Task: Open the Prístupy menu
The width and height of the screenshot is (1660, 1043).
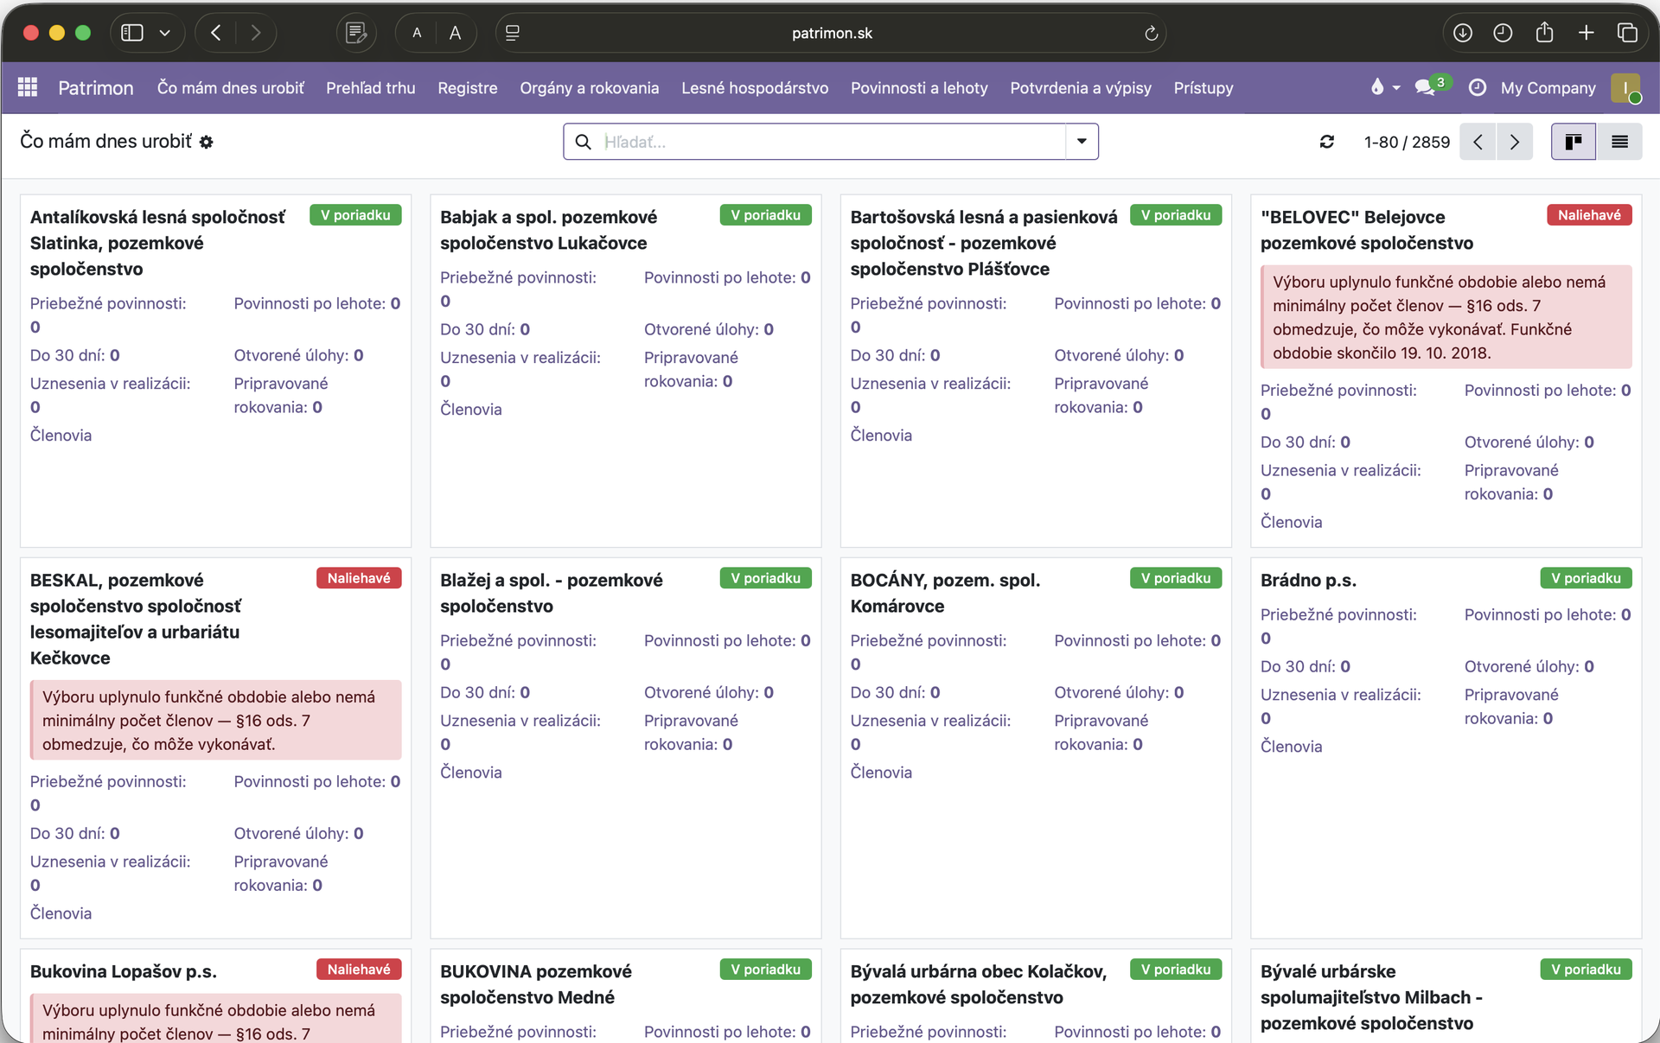Action: point(1203,87)
